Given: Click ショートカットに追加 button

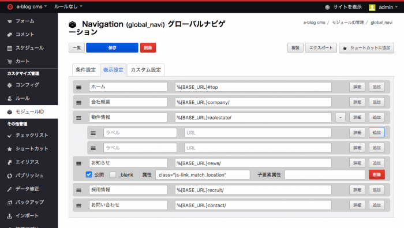Looking at the screenshot, I should (x=366, y=48).
